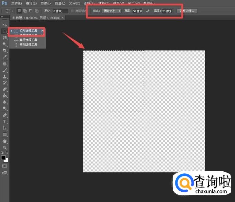Image resolution: width=235 pixels, height=202 pixels.
Task: Select the Pen tool
Action: click(x=4, y=115)
